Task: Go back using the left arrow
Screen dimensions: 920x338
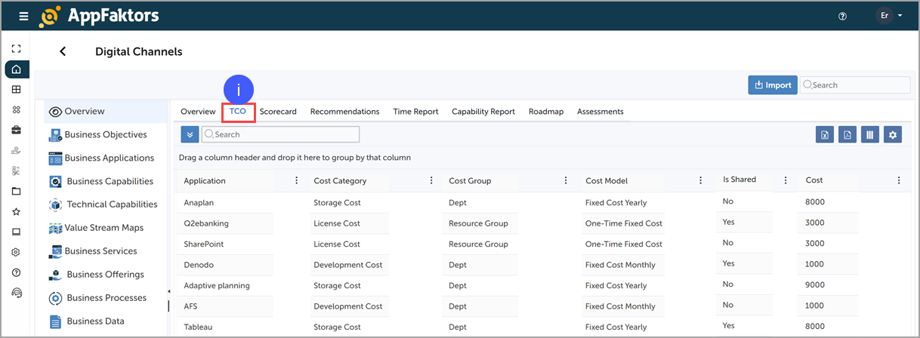Action: 63,51
